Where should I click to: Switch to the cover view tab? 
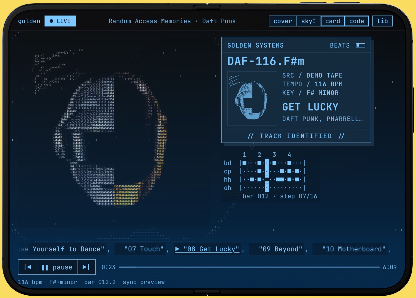point(283,21)
